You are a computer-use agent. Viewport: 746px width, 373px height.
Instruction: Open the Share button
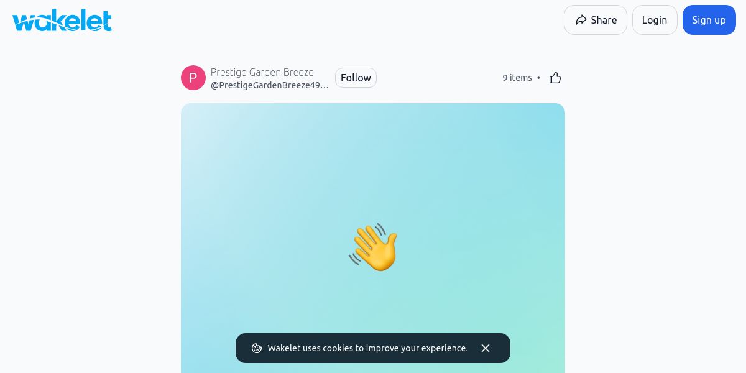pyautogui.click(x=596, y=20)
